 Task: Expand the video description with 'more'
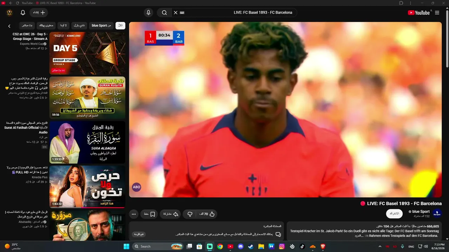click(359, 236)
